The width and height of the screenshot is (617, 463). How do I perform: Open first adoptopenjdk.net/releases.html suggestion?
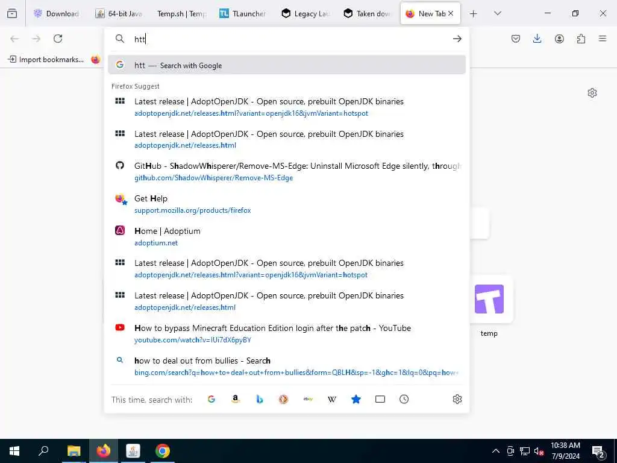tap(286, 139)
